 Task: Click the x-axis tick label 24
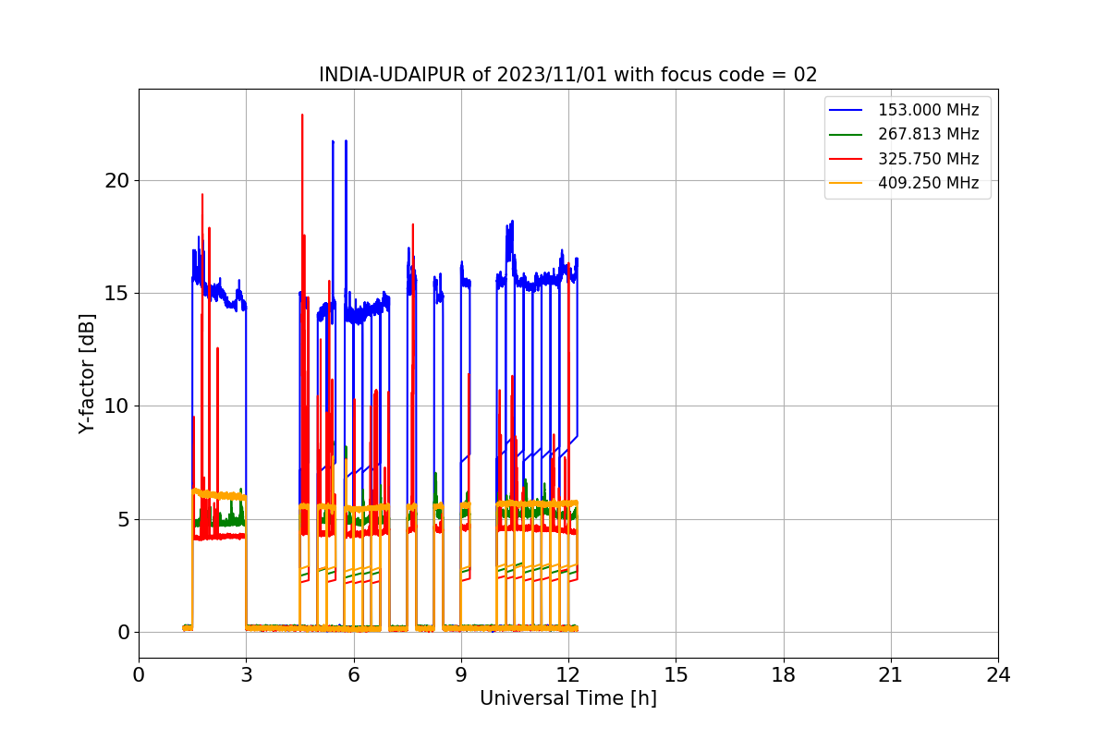tap(998, 675)
